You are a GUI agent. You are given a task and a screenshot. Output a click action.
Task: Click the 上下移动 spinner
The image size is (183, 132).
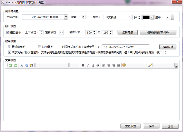coord(41,32)
